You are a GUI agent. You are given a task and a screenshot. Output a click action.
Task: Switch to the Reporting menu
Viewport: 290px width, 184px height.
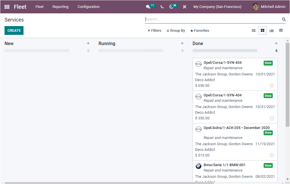(60, 7)
